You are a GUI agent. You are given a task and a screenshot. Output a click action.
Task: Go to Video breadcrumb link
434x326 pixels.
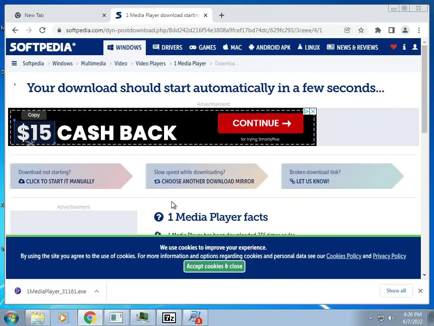tap(121, 64)
